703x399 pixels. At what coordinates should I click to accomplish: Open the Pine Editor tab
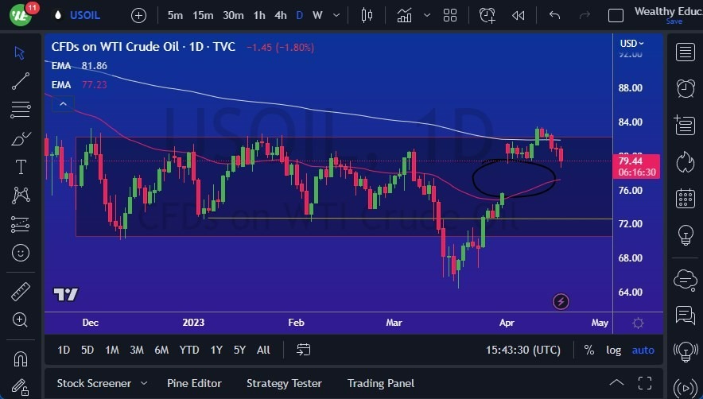coord(194,383)
